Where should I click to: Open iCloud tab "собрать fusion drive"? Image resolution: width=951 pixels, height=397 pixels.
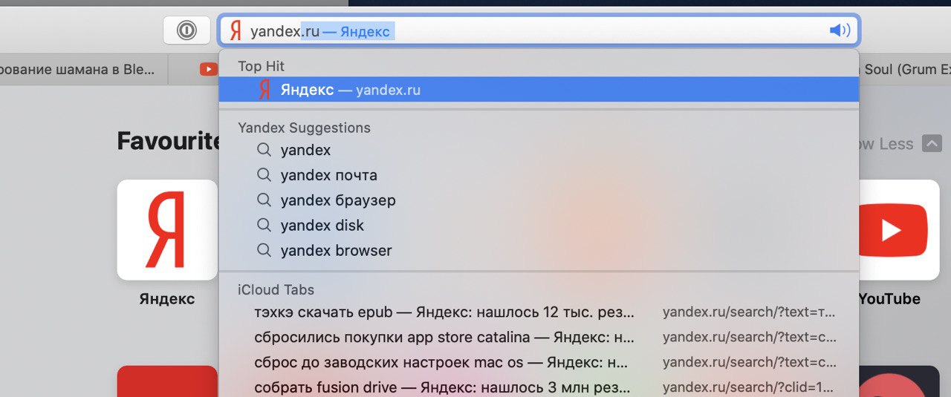(x=539, y=387)
